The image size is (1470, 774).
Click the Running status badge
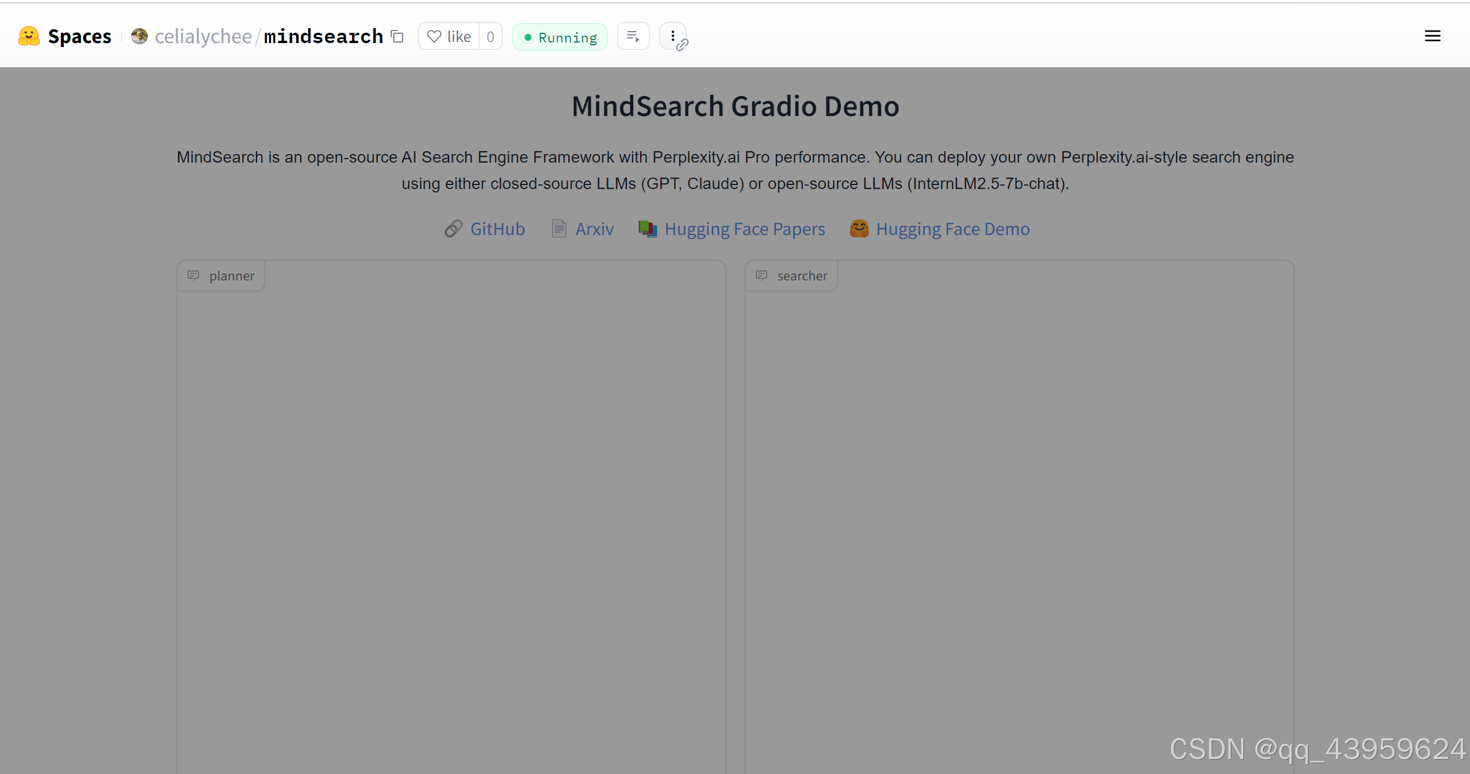pos(560,37)
